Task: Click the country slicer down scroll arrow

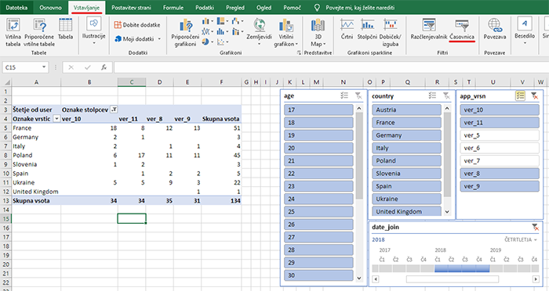Action: [x=447, y=212]
